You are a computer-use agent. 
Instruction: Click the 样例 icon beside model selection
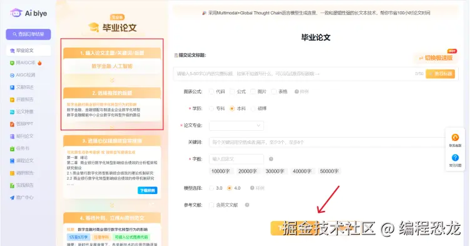(x=252, y=188)
